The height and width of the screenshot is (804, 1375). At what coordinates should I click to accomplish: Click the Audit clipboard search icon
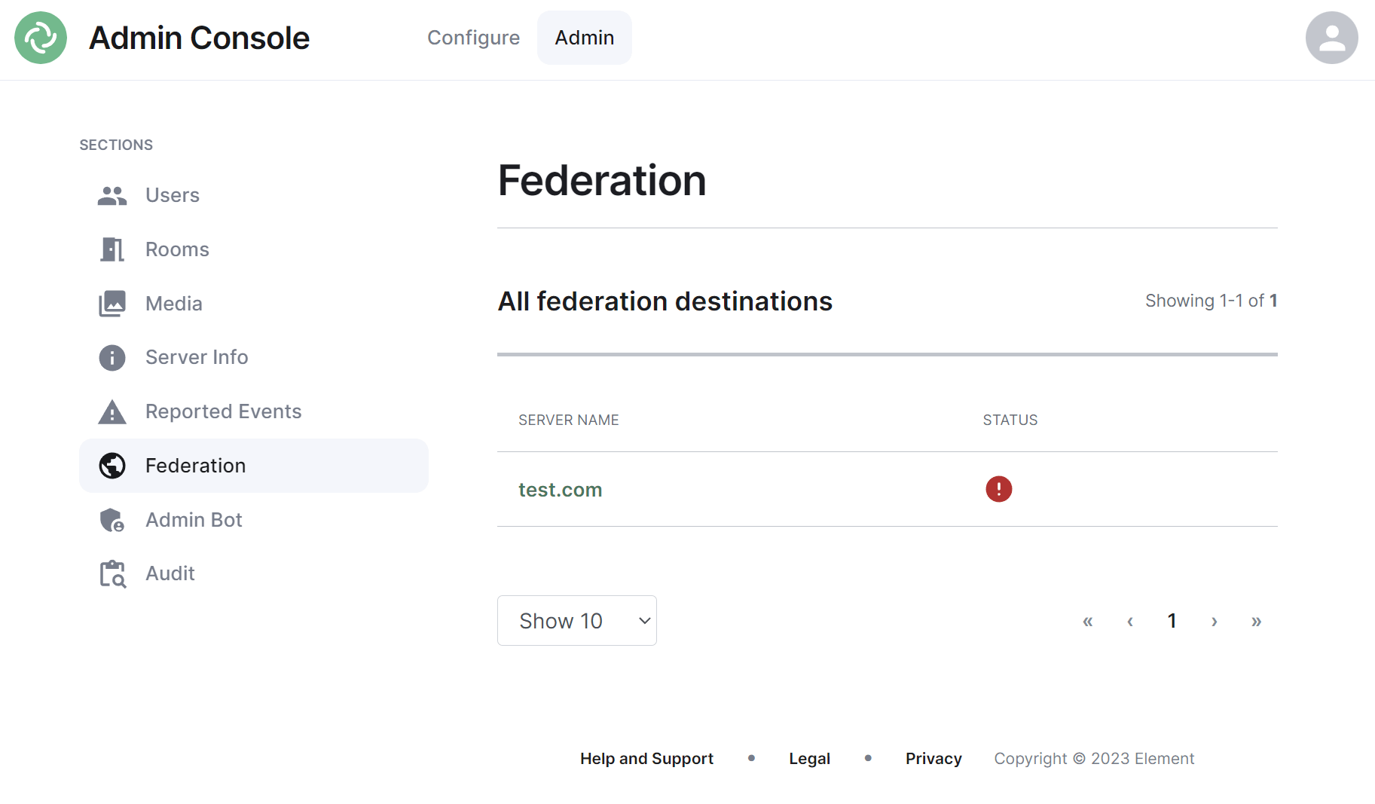(113, 573)
